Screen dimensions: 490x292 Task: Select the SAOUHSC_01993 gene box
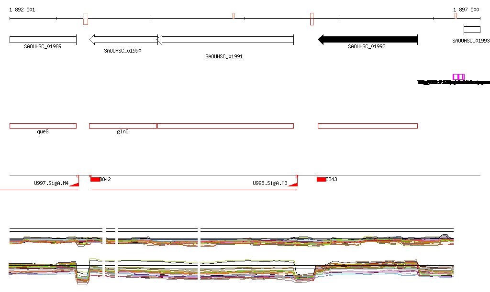(x=472, y=30)
